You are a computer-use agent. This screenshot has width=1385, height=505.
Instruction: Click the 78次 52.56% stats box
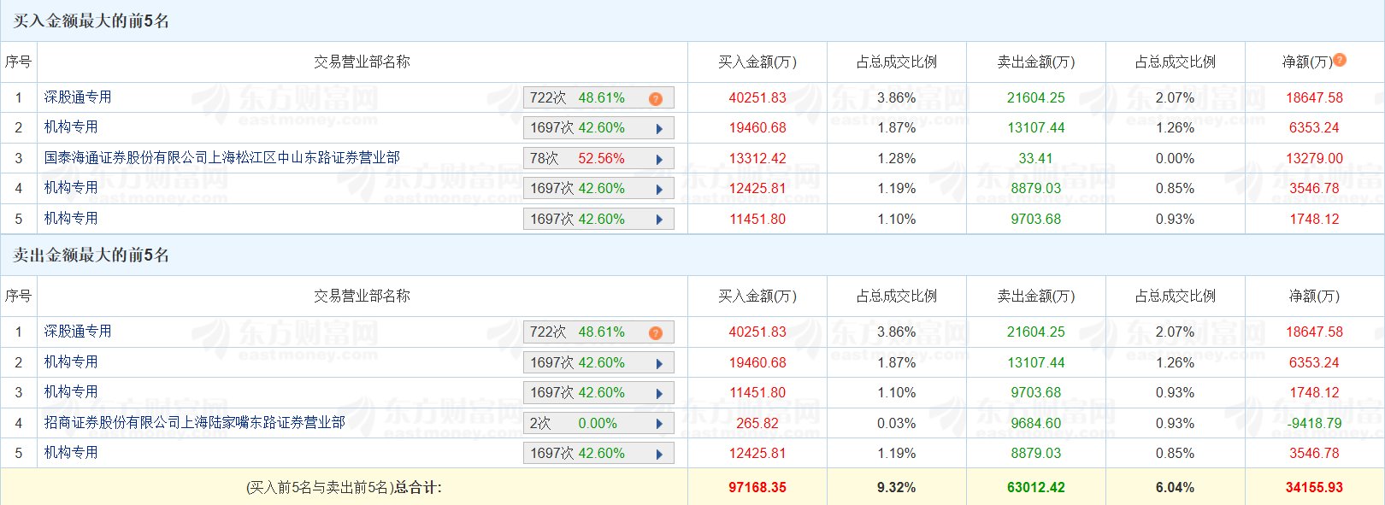(x=577, y=159)
